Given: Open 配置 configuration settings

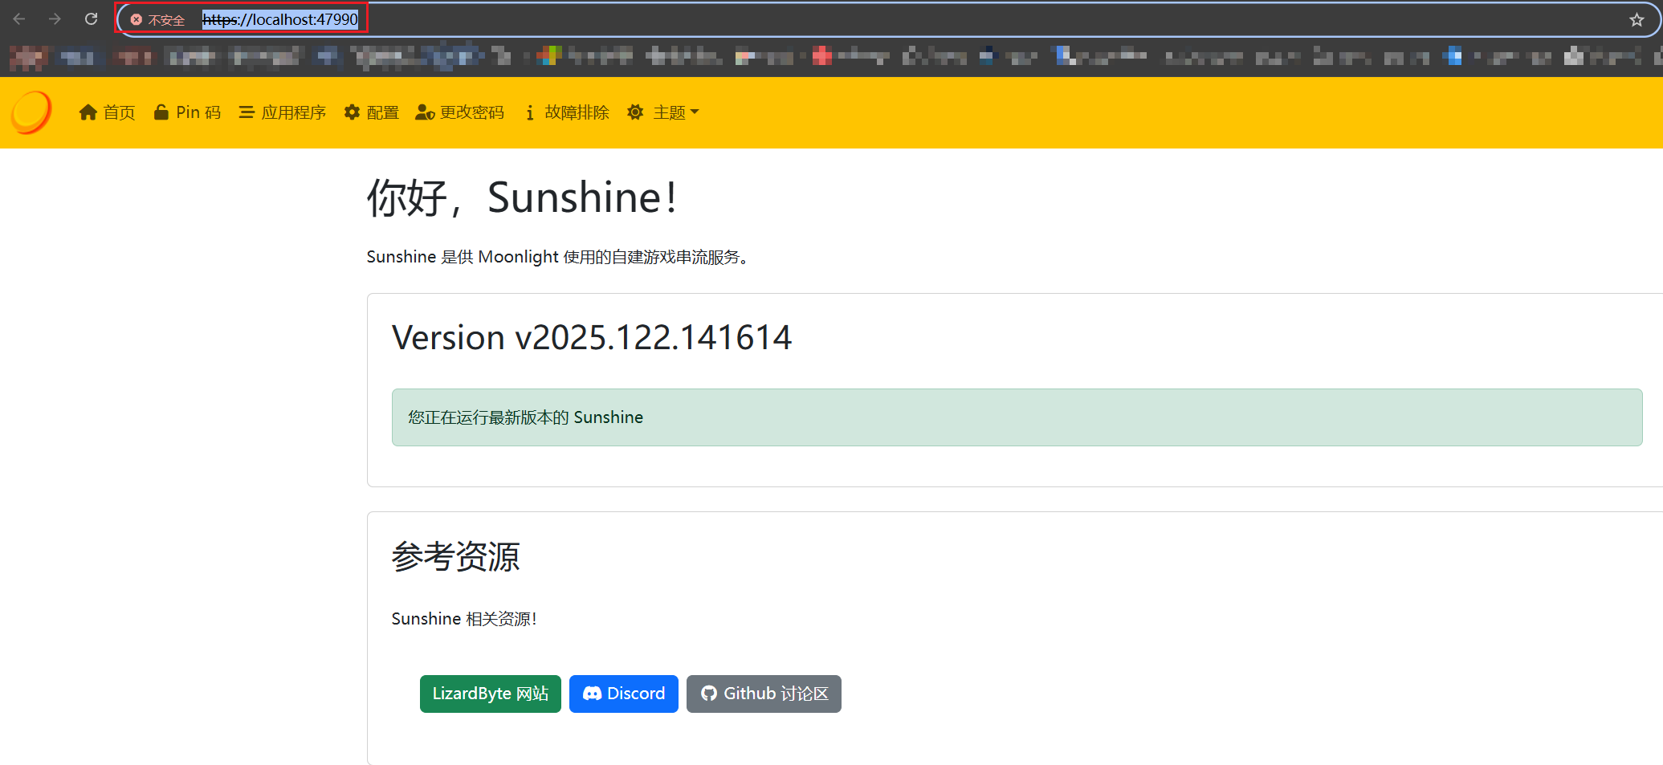Looking at the screenshot, I should [x=371, y=112].
